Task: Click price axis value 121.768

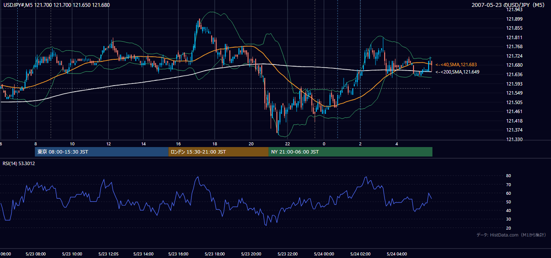Action: 515,46
